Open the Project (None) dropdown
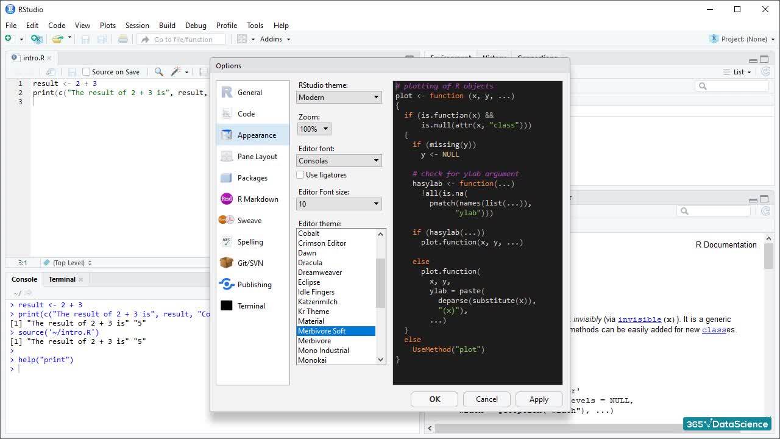 743,39
